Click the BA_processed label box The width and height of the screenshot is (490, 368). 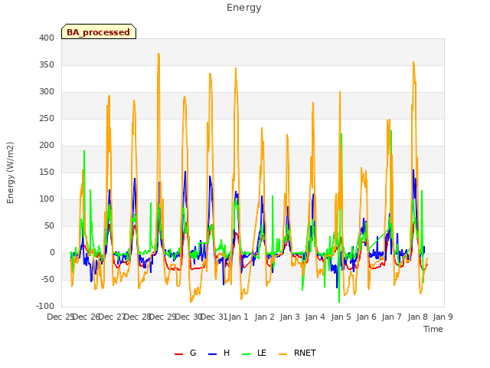coord(99,31)
